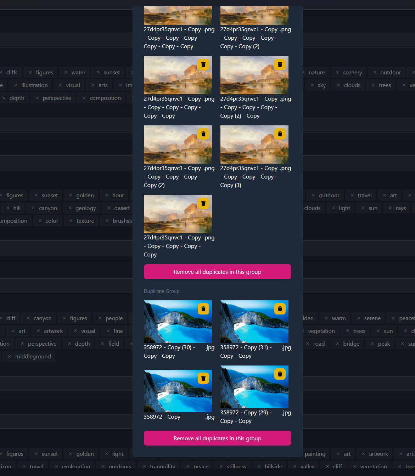The image size is (415, 476).
Task: Click the 'fine' tag label in the background
Action: 118,331
